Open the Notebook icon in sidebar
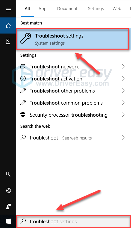The height and width of the screenshot is (228, 131). click(x=8, y=42)
